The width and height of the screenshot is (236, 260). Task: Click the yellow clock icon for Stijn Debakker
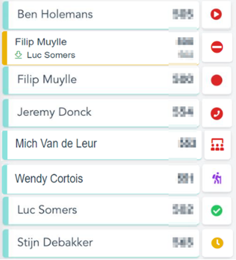click(x=217, y=243)
